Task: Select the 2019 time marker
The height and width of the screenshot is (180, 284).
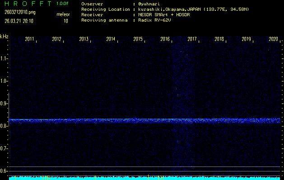Action: tap(247, 40)
